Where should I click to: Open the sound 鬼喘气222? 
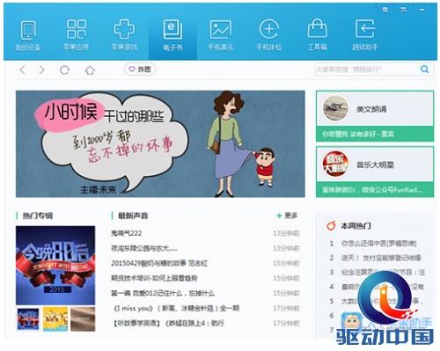(126, 233)
